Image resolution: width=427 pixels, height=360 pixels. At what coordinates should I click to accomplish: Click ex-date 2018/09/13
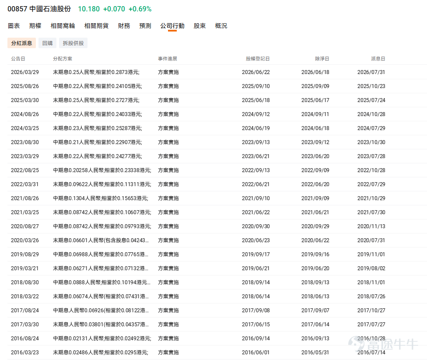(x=315, y=282)
